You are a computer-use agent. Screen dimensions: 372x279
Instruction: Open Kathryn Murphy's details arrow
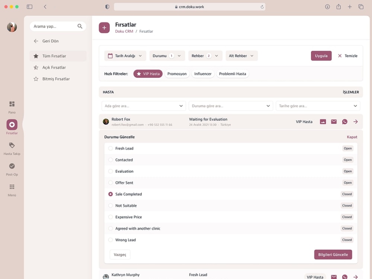[x=355, y=277]
